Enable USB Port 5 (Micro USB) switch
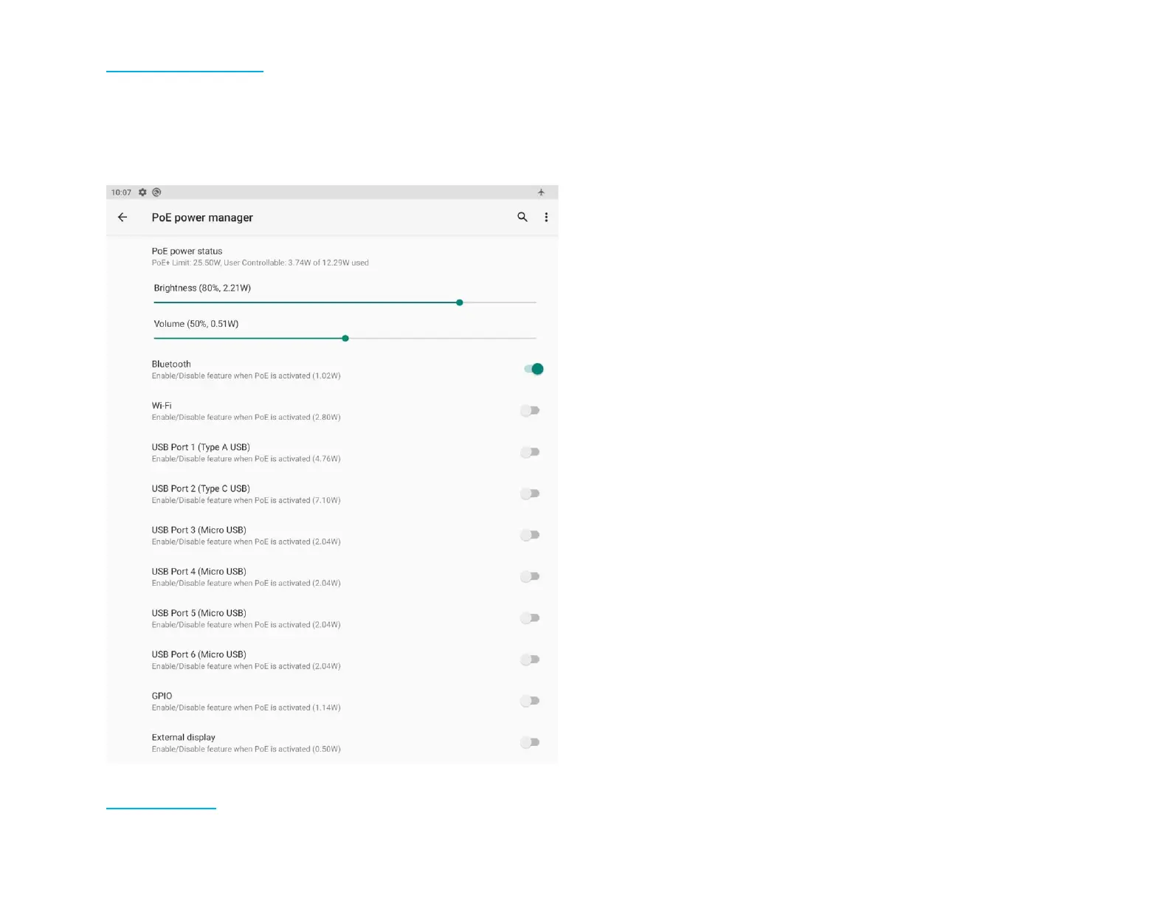1169x903 pixels. 530,618
